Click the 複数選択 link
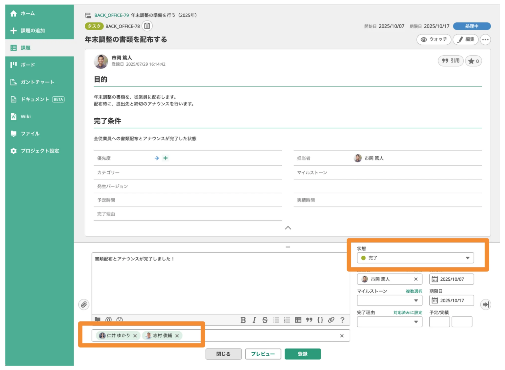 (x=414, y=291)
